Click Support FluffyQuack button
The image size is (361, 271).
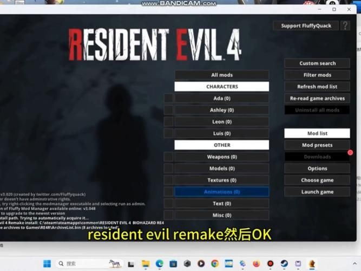[x=306, y=25]
